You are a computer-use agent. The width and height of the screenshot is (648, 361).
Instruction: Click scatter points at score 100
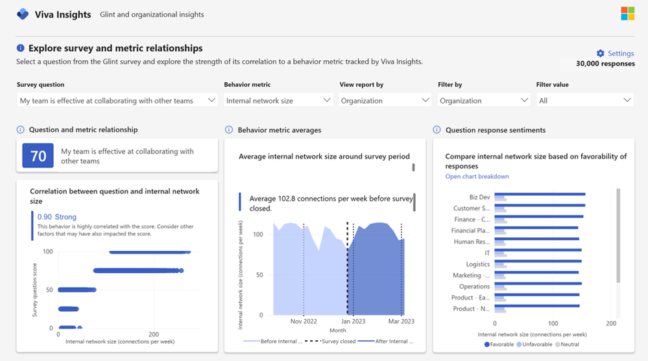pos(150,252)
